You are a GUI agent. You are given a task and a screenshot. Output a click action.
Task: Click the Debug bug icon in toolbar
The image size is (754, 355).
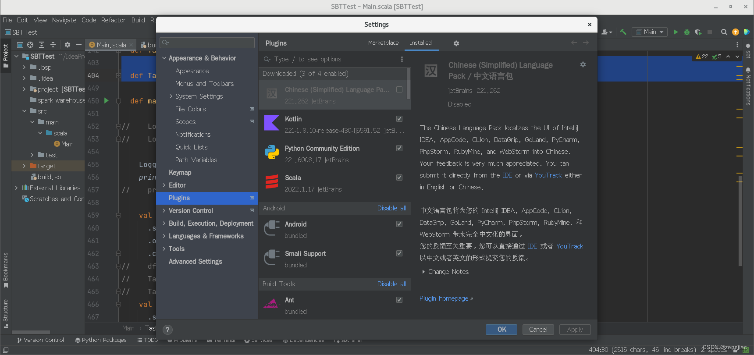pos(687,32)
